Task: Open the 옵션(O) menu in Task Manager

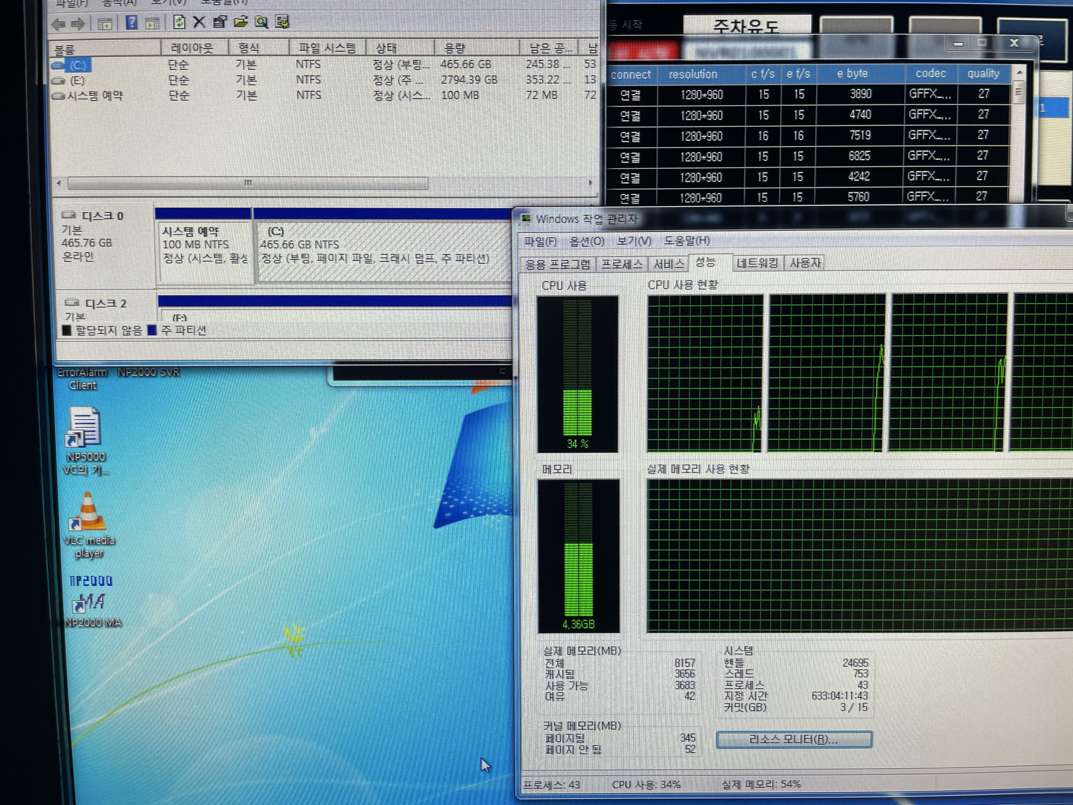Action: pos(587,241)
